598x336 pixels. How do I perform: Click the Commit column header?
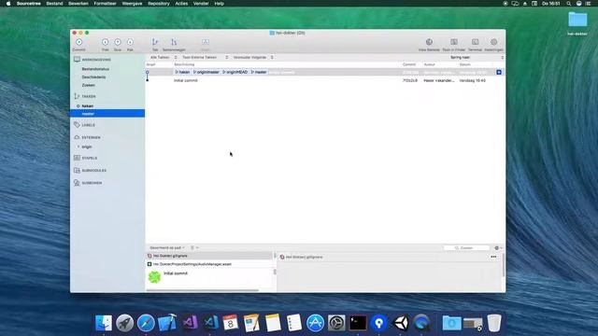[409, 64]
